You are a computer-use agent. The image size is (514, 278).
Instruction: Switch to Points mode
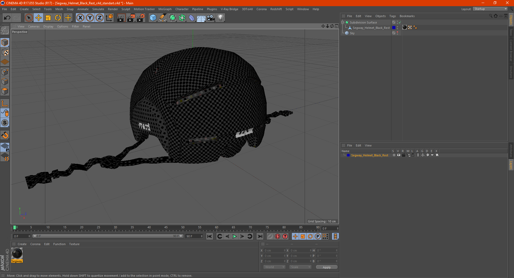(x=5, y=72)
